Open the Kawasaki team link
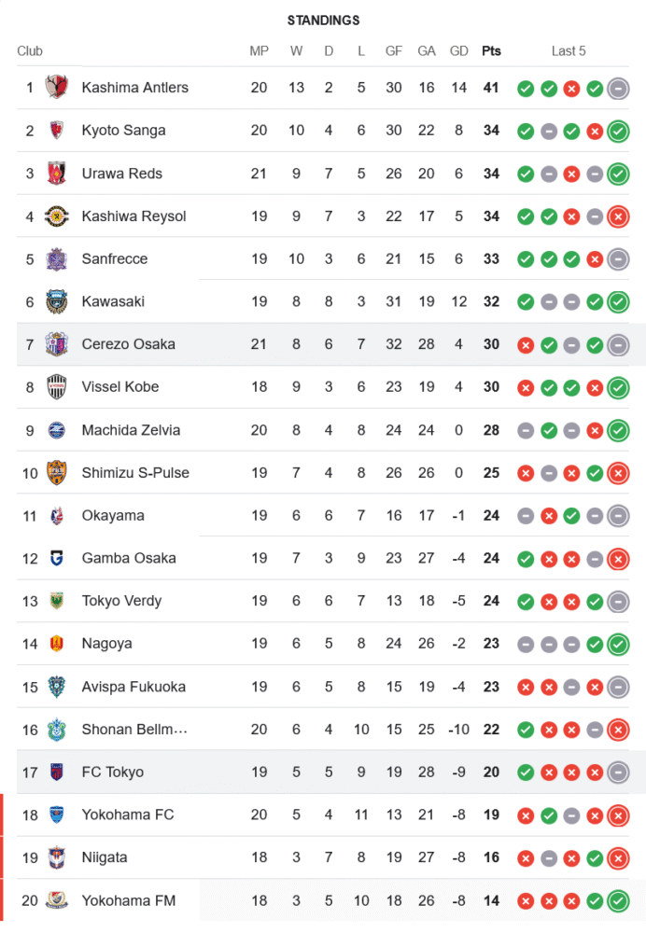The image size is (646, 933). click(113, 301)
